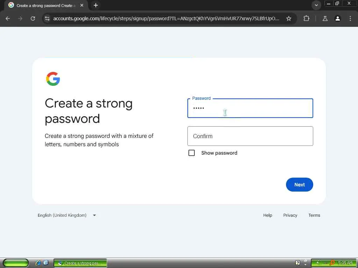Expand the English (United Kingdom) language dropdown
The height and width of the screenshot is (268, 358).
coord(67,215)
